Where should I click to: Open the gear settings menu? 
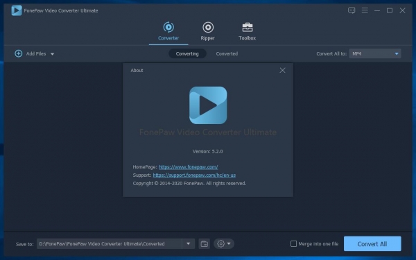pos(224,243)
